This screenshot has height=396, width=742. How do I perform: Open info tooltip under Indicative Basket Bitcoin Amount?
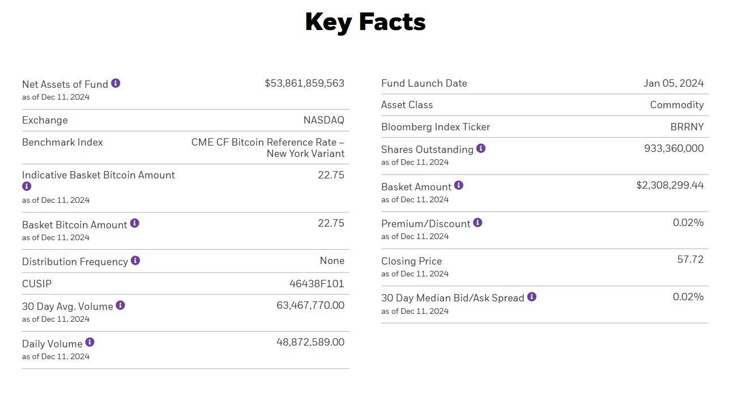click(x=27, y=186)
